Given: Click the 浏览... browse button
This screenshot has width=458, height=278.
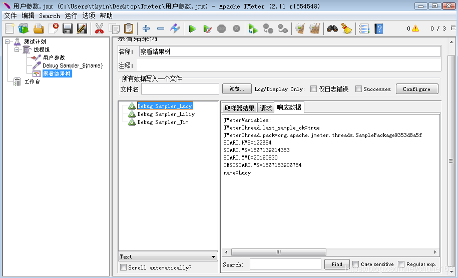Looking at the screenshot, I should coord(237,89).
